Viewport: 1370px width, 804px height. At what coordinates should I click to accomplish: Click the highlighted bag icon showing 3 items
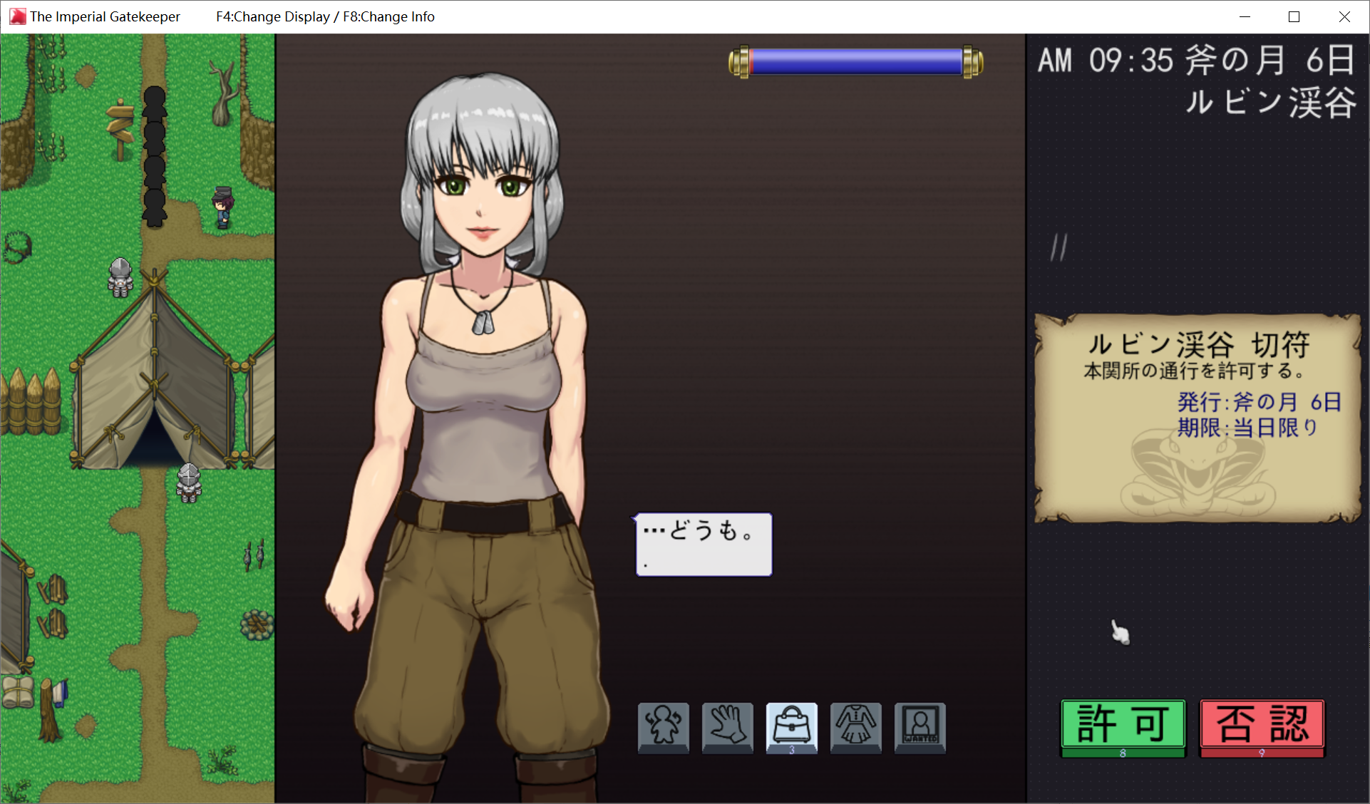pyautogui.click(x=791, y=728)
